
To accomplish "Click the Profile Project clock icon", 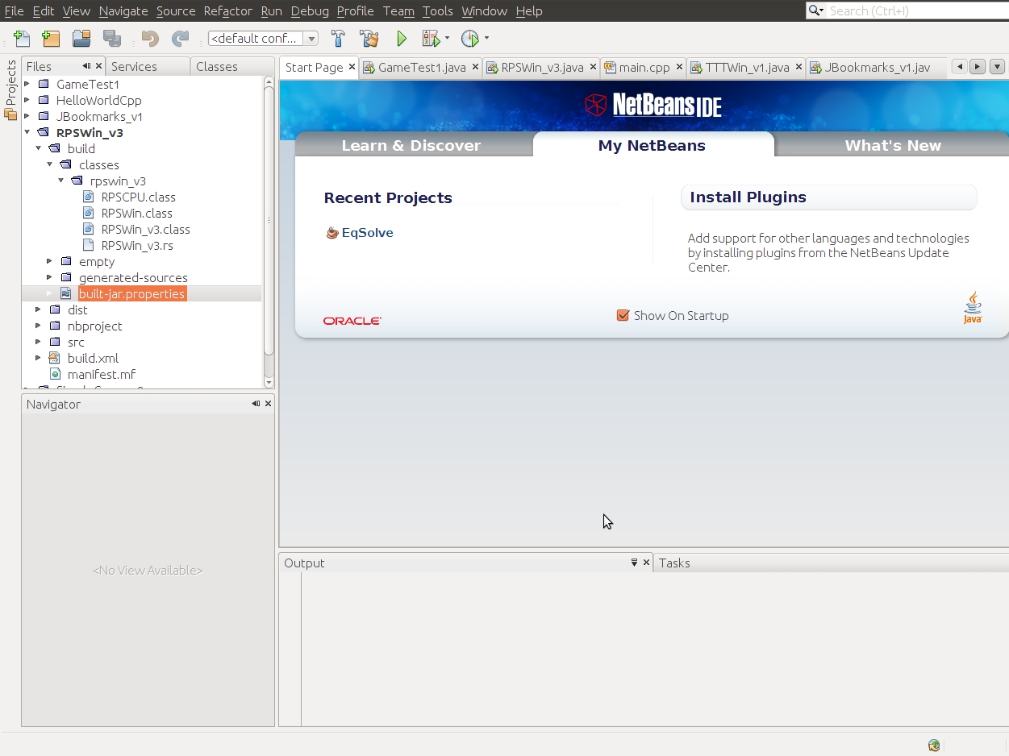I will 470,39.
